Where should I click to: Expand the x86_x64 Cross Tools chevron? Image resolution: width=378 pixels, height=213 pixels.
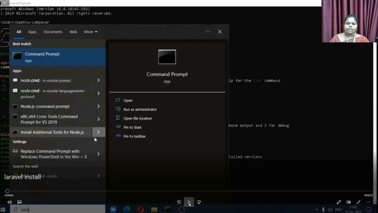[99, 119]
